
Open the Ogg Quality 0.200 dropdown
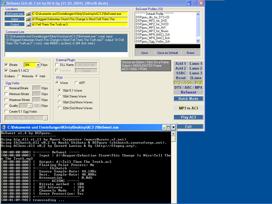coord(30,106)
